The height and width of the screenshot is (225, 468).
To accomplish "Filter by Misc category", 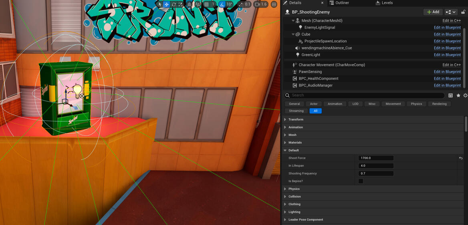I will pos(372,104).
